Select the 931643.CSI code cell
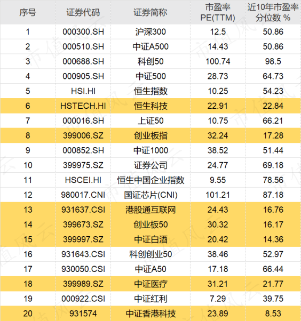301x321 pixels. (x=83, y=254)
